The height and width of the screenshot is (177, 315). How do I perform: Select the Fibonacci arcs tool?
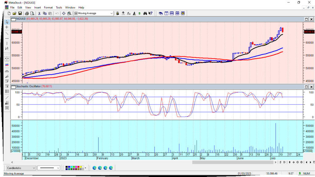tap(7, 70)
